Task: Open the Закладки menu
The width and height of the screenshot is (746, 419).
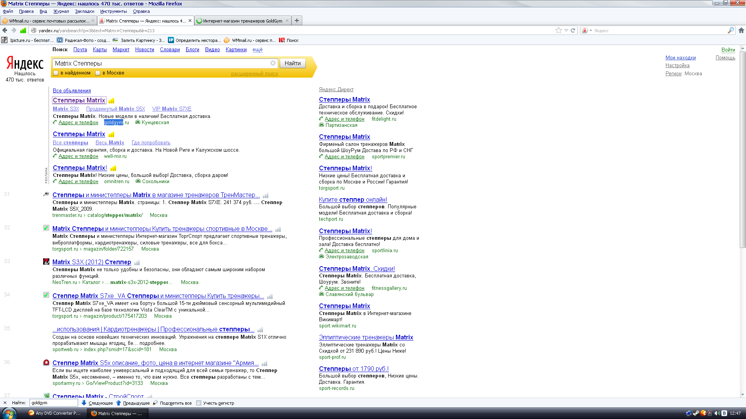Action: 84,11
